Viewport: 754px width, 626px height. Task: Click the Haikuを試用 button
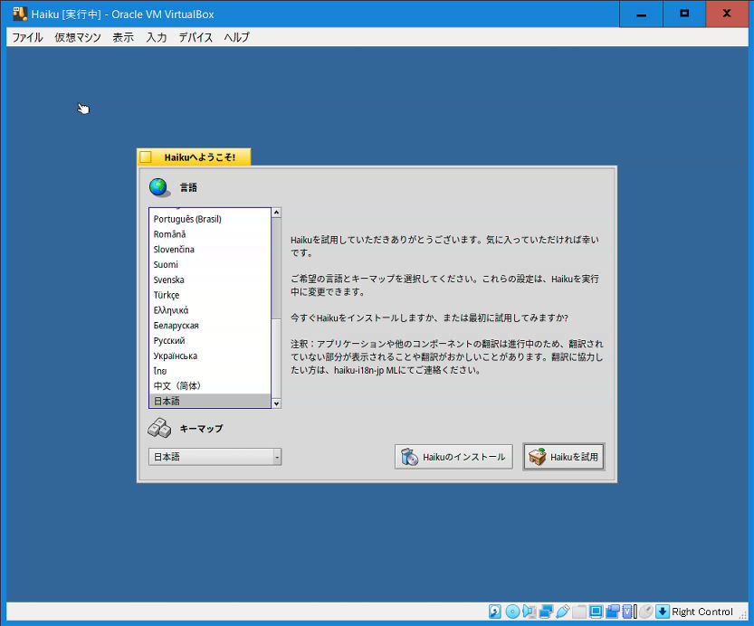[564, 457]
